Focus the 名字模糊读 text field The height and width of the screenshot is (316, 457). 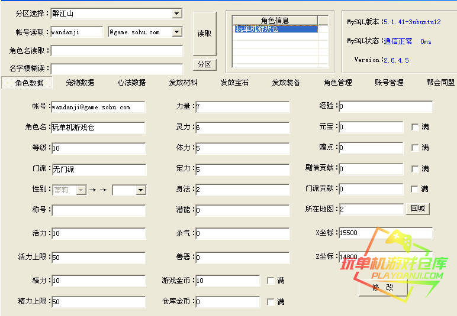[117, 69]
